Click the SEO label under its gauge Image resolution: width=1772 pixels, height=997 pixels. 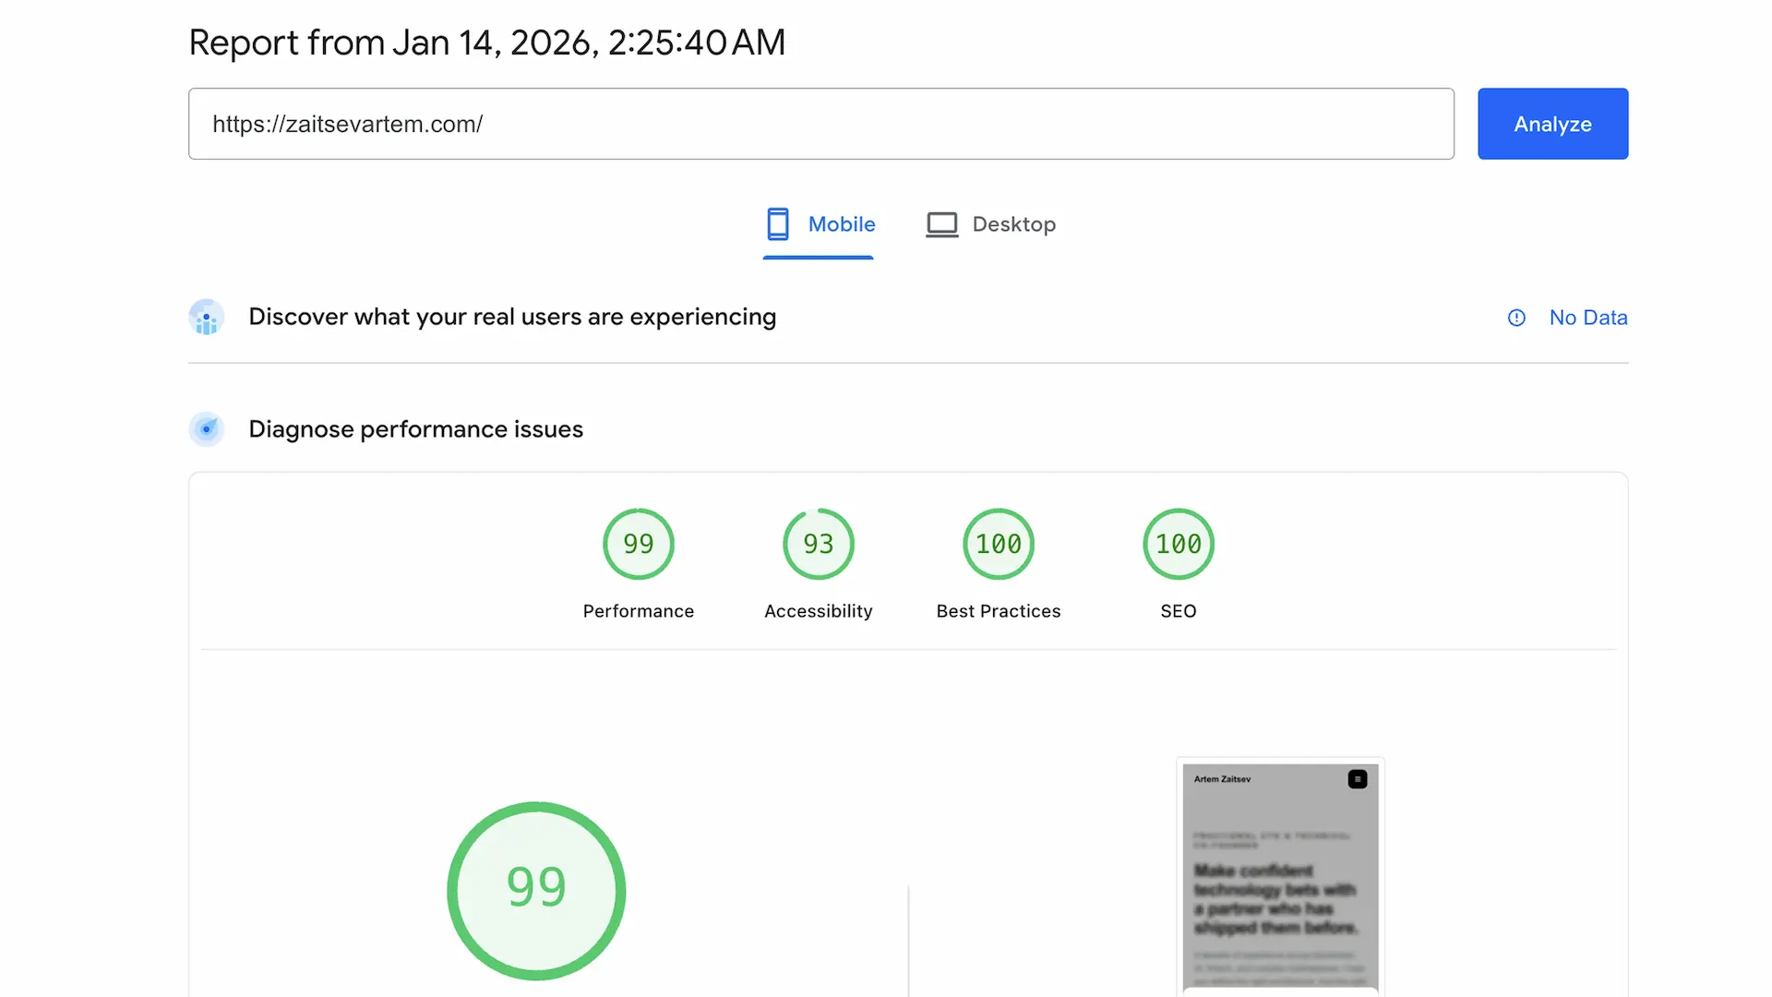click(x=1178, y=610)
